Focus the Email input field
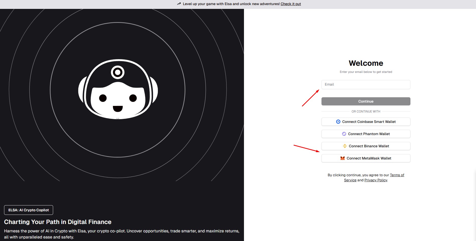The width and height of the screenshot is (476, 241). (x=366, y=85)
